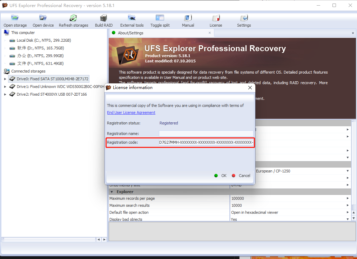Open the Default file open action dropdown

[x=348, y=212]
